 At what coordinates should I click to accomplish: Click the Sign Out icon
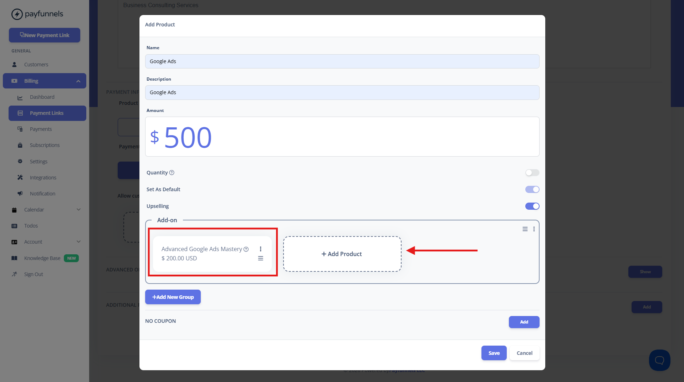(x=14, y=274)
